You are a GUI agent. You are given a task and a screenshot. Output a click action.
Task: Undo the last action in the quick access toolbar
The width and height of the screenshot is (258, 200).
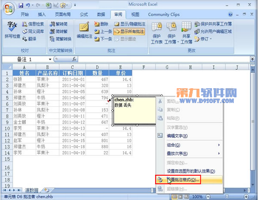pos(28,5)
